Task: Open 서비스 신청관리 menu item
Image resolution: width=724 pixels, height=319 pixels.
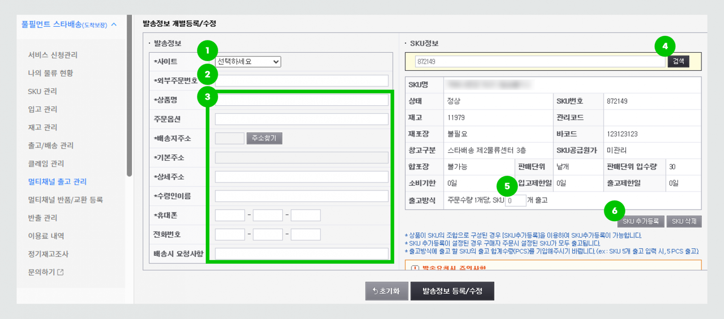Action: tap(53, 55)
